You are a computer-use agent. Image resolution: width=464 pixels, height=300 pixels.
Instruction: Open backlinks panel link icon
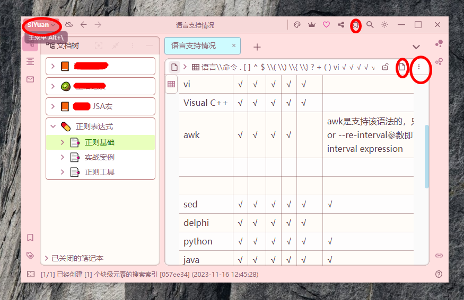click(439, 256)
